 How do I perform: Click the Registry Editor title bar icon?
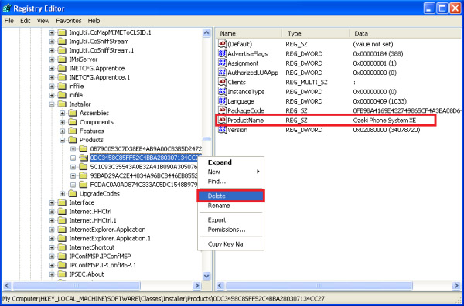pos(7,8)
